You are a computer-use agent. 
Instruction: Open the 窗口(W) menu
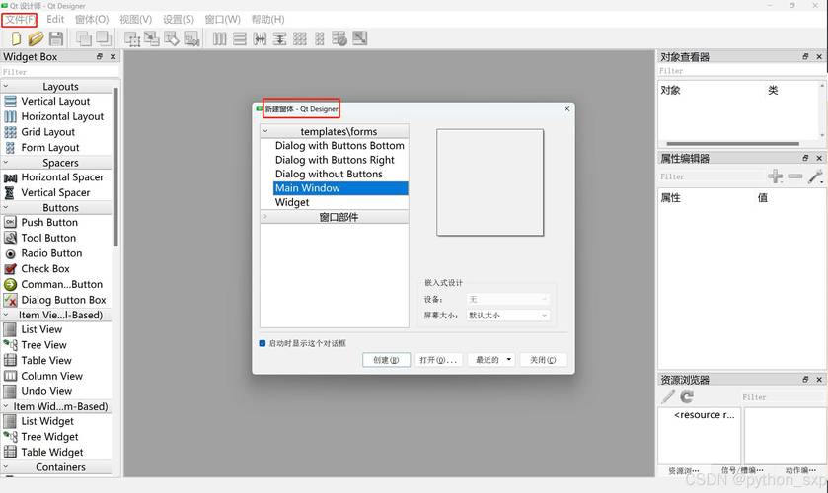pos(222,20)
